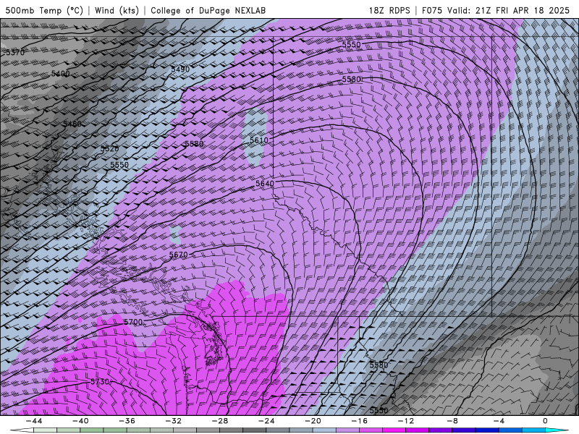Click the '18Z RDPS' model run label
579x434 pixels.
pyautogui.click(x=389, y=10)
